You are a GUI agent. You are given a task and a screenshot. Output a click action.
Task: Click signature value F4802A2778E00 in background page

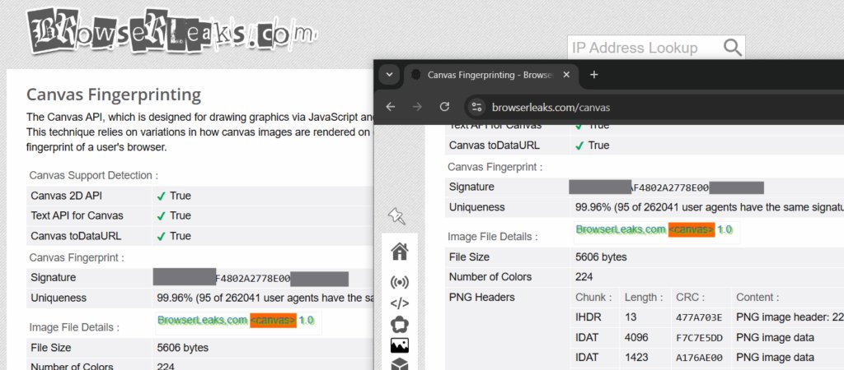point(252,279)
